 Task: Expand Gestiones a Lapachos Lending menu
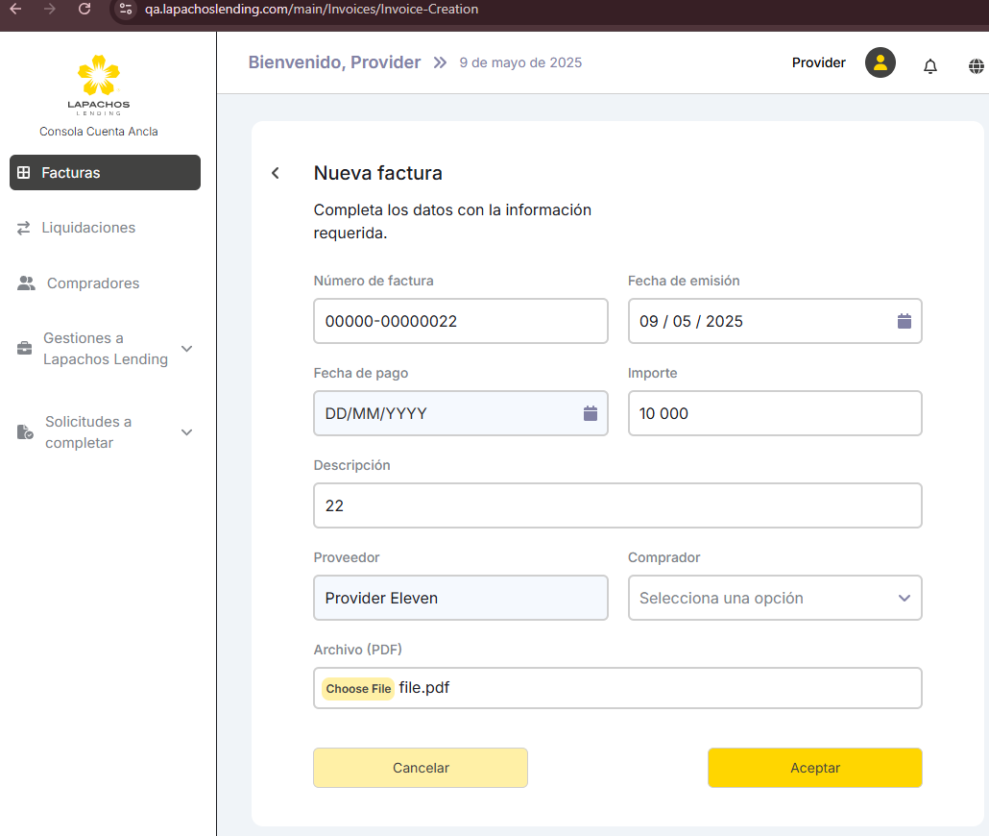click(x=187, y=349)
